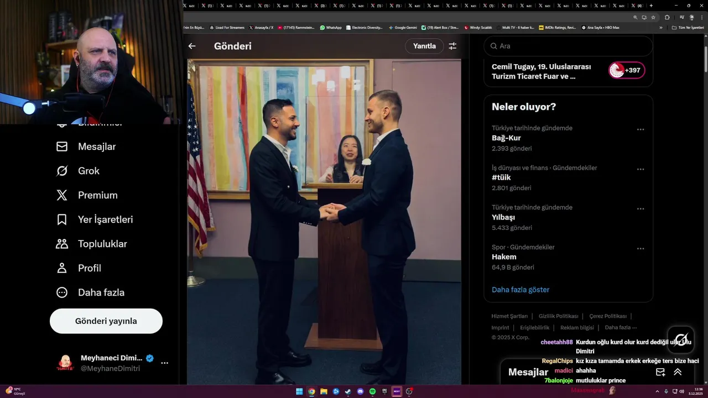Click the Meyhaneci Dimitri profile avatar
This screenshot has width=708, height=398.
click(65, 363)
